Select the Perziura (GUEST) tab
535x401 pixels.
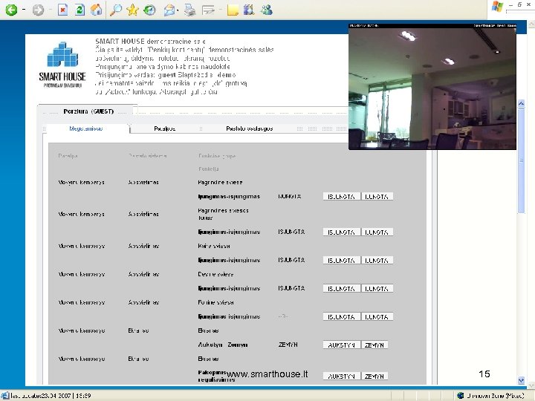pos(88,111)
